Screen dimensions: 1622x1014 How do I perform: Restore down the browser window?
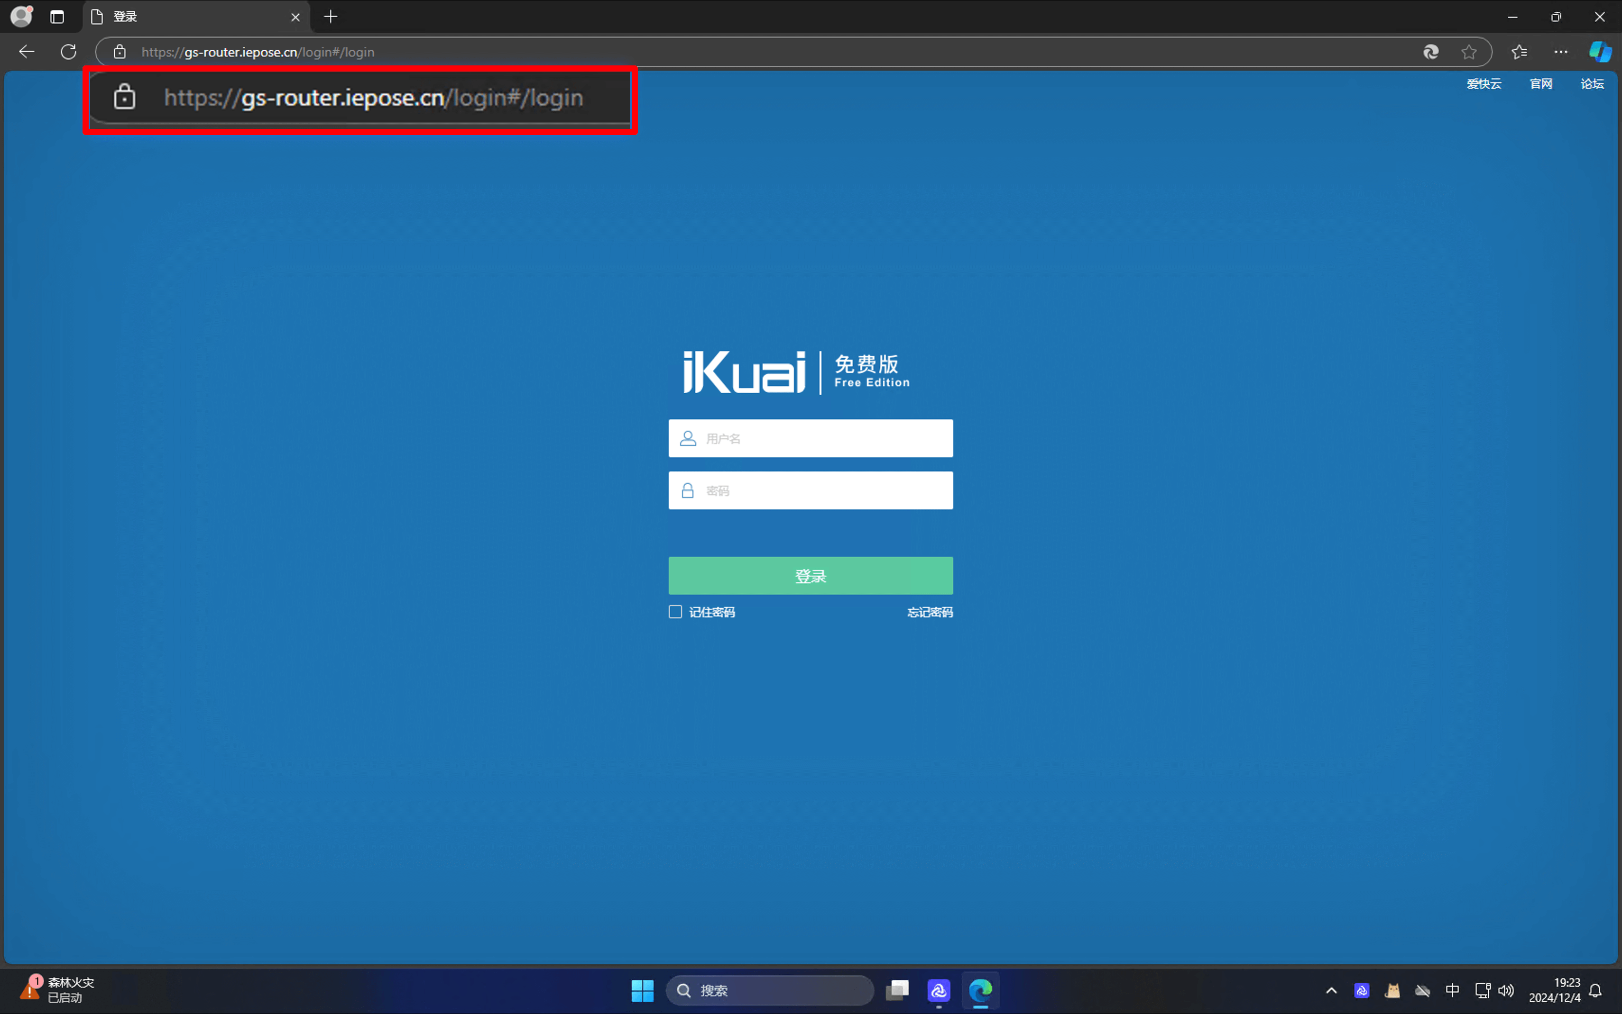(1556, 17)
